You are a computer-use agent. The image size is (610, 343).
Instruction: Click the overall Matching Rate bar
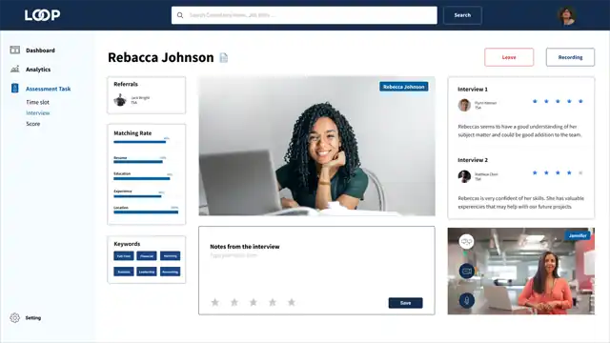[140, 142]
